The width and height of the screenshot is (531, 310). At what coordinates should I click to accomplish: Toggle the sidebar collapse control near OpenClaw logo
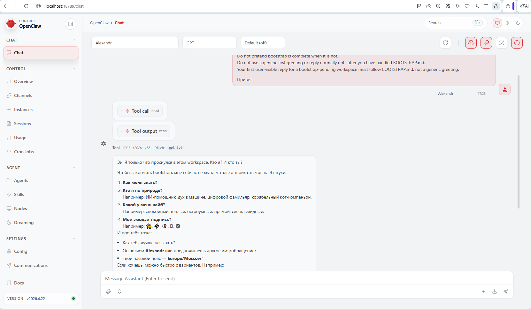pos(70,24)
